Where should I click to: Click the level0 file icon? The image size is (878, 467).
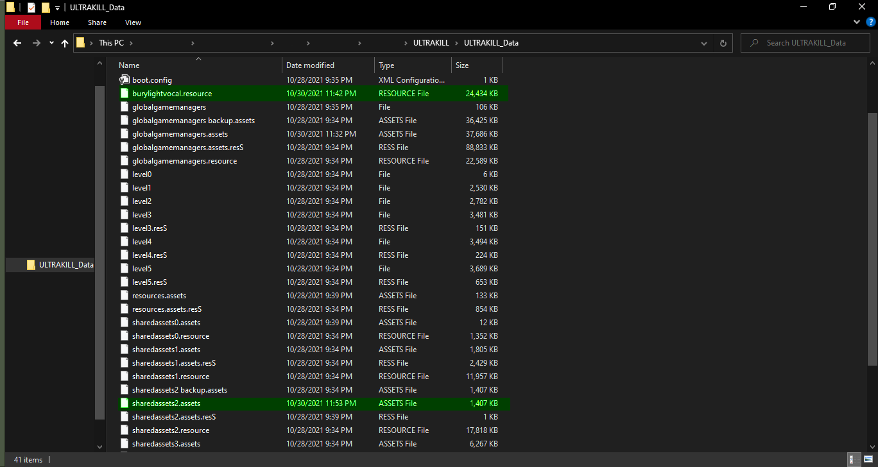[125, 174]
